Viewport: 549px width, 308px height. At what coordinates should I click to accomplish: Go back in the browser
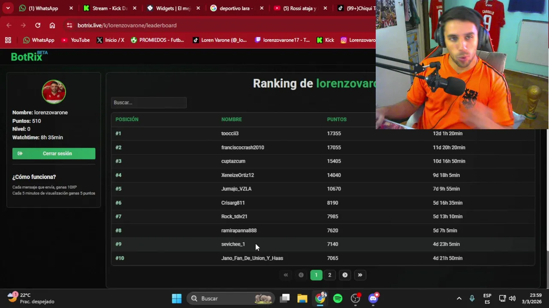[9, 25]
